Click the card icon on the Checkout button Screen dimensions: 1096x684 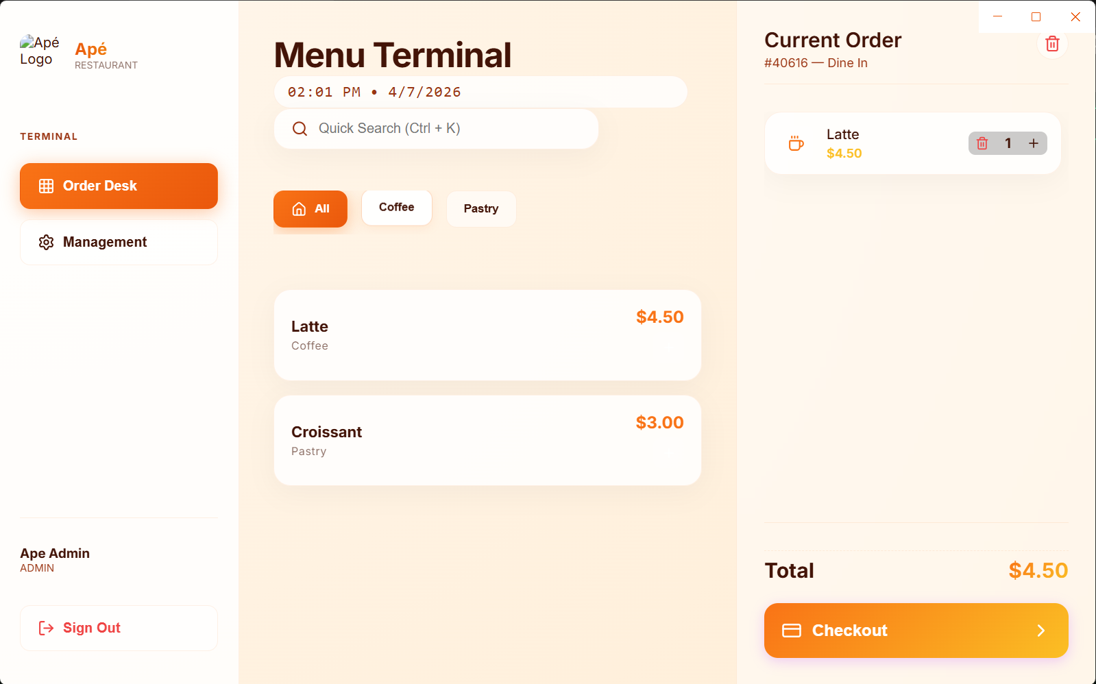coord(792,631)
